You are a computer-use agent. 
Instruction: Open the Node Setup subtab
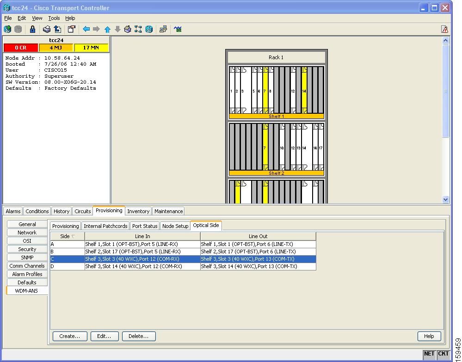pyautogui.click(x=175, y=226)
